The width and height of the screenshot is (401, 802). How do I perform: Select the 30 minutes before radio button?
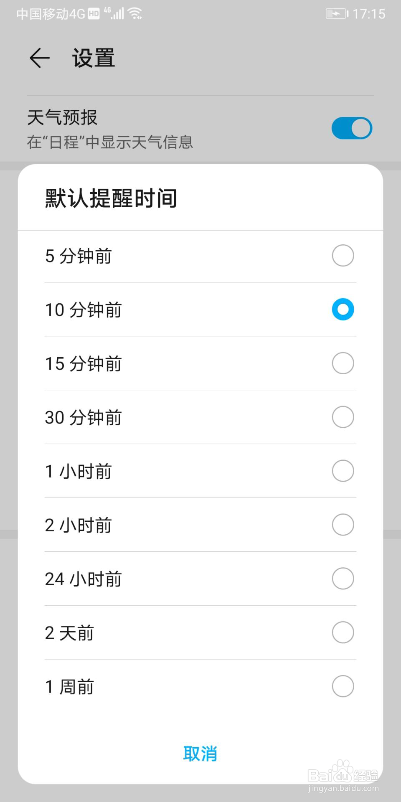pyautogui.click(x=343, y=417)
